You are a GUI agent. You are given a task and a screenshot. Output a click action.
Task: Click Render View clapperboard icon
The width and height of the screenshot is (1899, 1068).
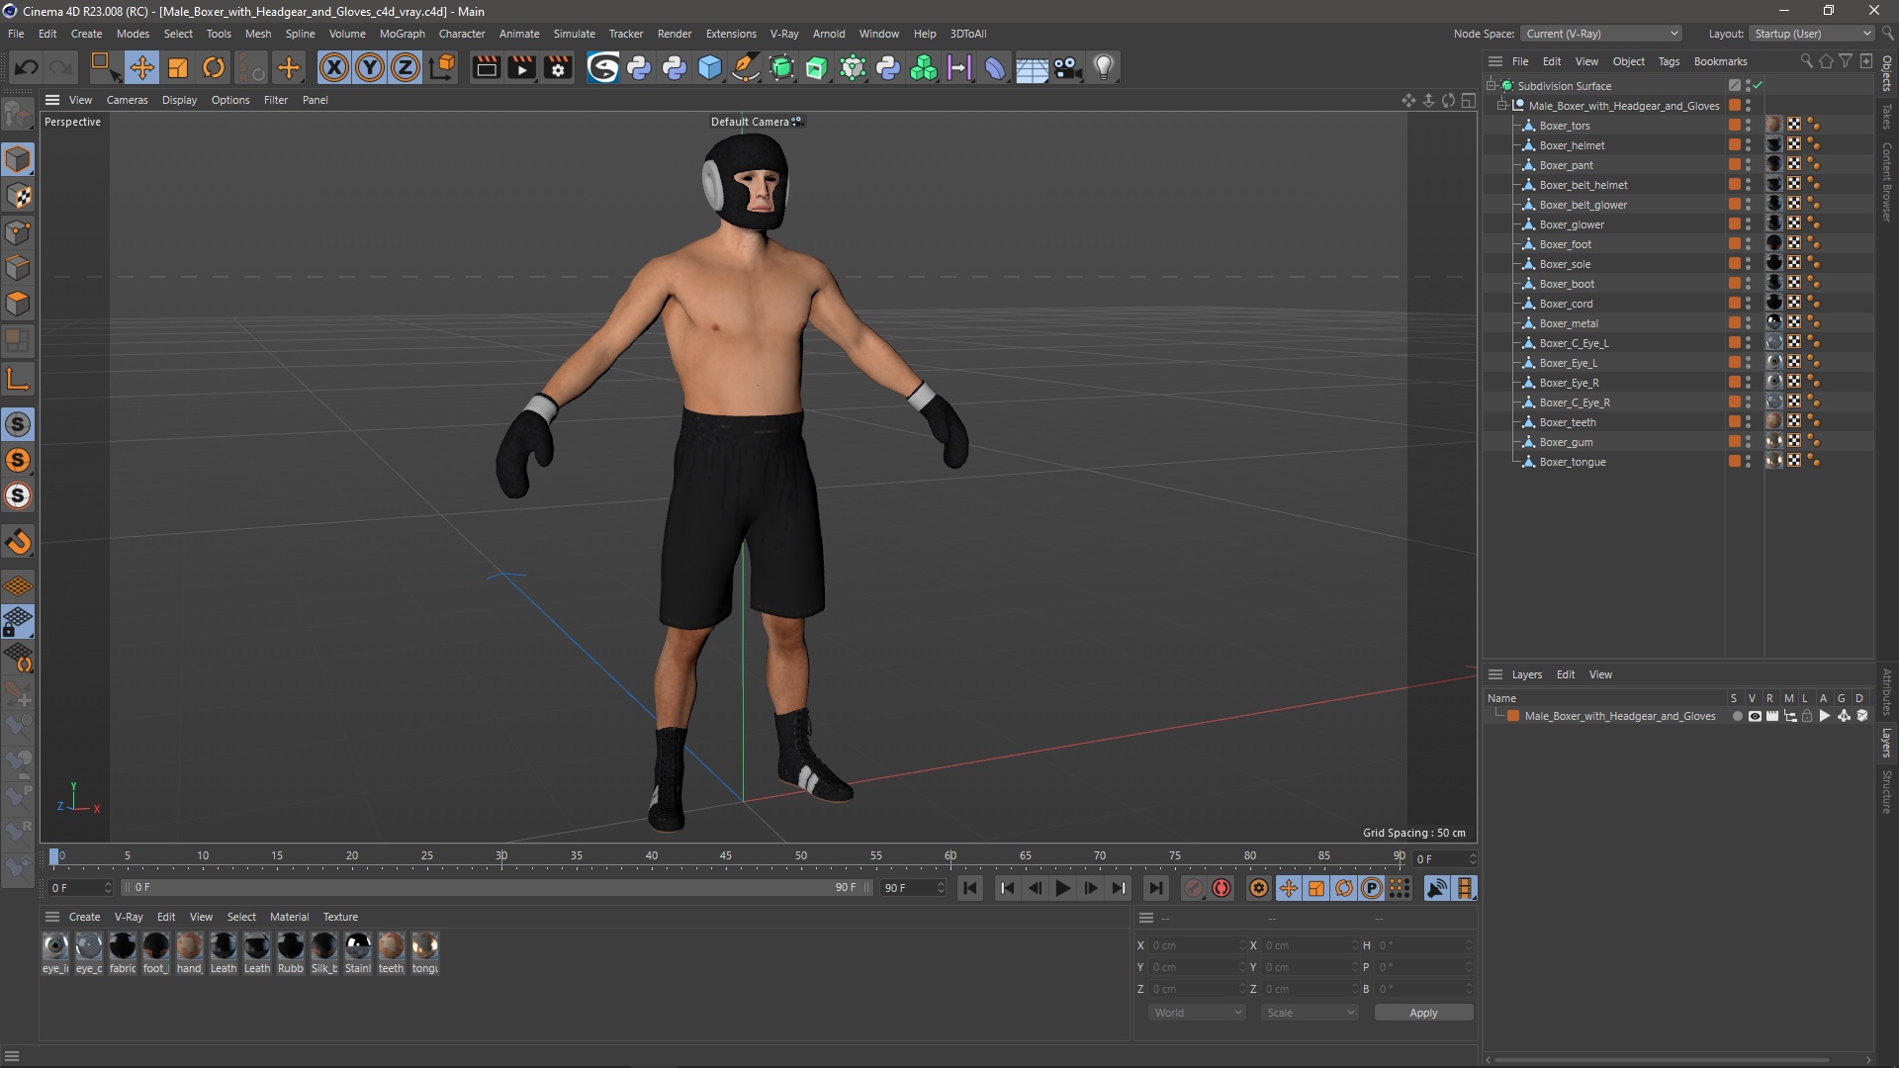[x=486, y=67]
